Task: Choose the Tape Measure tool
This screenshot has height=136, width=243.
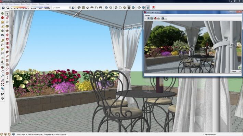Action: tap(2, 41)
